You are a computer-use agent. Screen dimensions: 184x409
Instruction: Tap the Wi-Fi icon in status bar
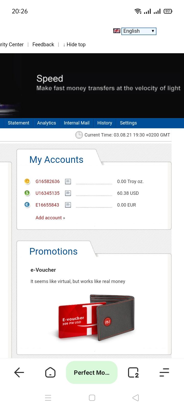(138, 11)
